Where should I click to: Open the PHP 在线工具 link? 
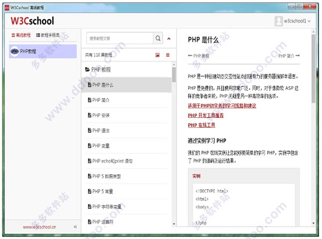pyautogui.click(x=201, y=125)
